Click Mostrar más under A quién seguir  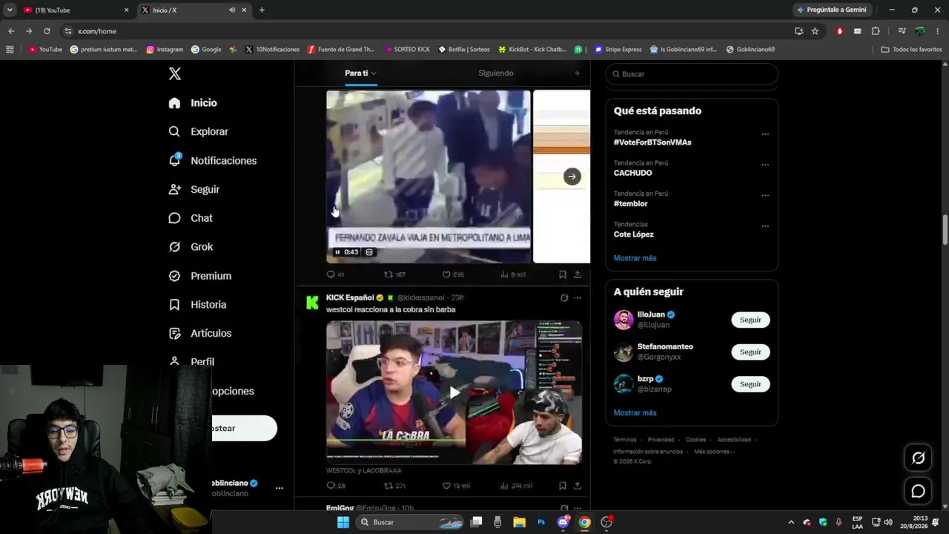pyautogui.click(x=635, y=412)
